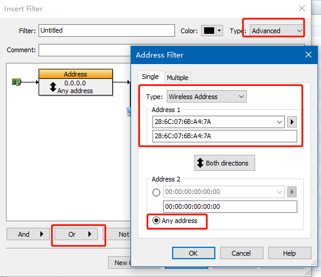321x277 pixels.
Task: Expand the Address 2 combo box list
Action: tap(279, 192)
